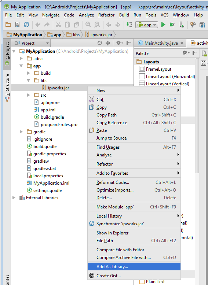Click ipworks.jar breadcrumb
This screenshot has height=285, width=208.
(99, 35)
